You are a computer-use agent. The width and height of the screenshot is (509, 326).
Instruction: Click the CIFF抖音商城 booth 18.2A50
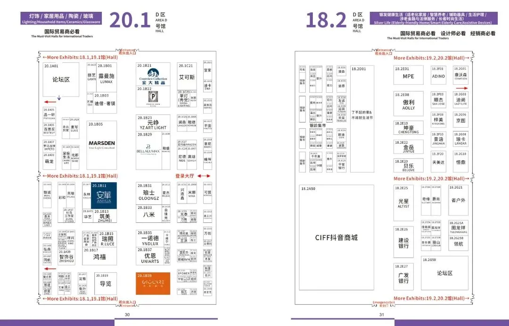[x=337, y=237]
